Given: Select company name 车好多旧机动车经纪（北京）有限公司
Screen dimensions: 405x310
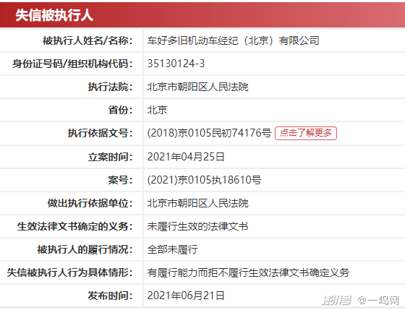Looking at the screenshot, I should 233,40.
